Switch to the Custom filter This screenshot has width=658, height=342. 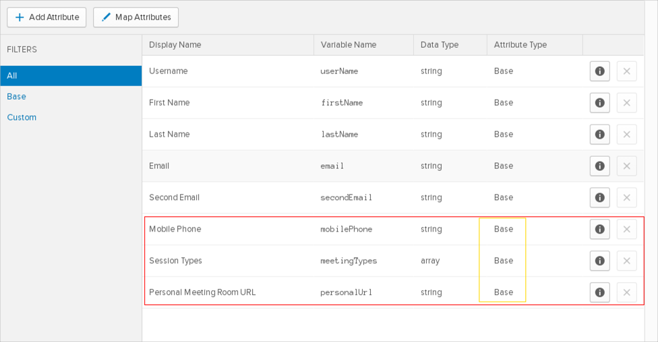point(22,118)
